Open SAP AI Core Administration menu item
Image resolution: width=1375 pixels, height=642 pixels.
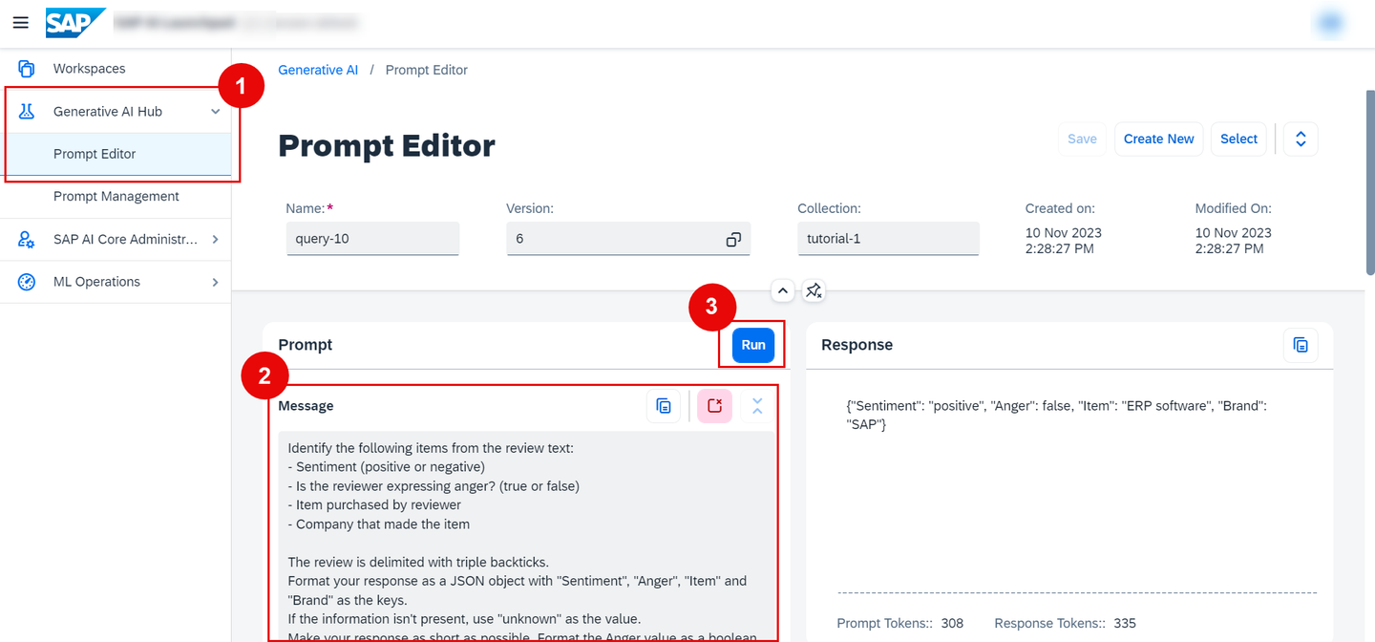116,240
